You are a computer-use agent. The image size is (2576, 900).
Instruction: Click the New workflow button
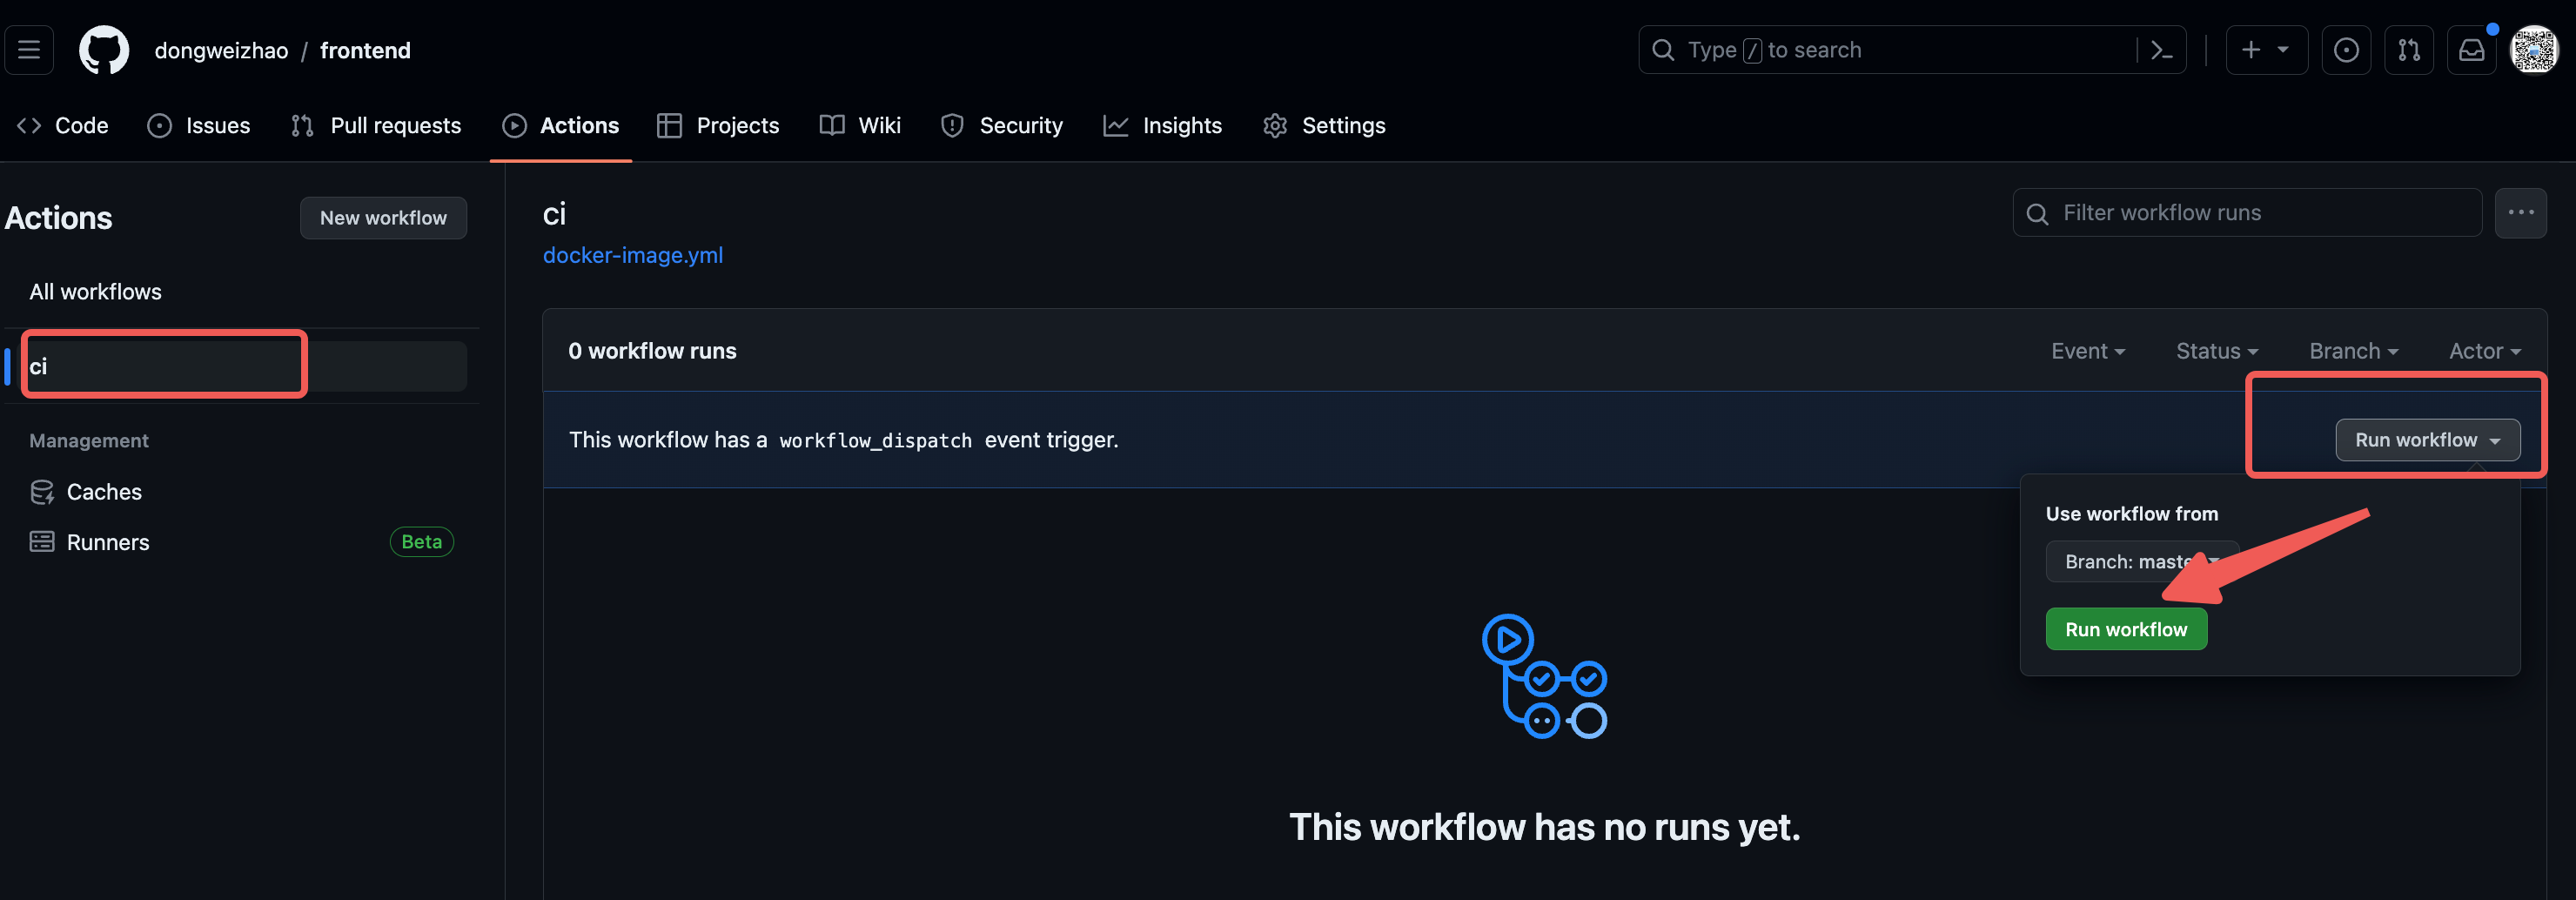383,218
